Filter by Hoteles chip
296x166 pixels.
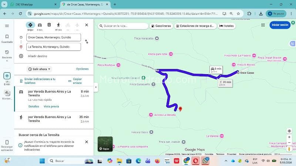[x=226, y=26]
